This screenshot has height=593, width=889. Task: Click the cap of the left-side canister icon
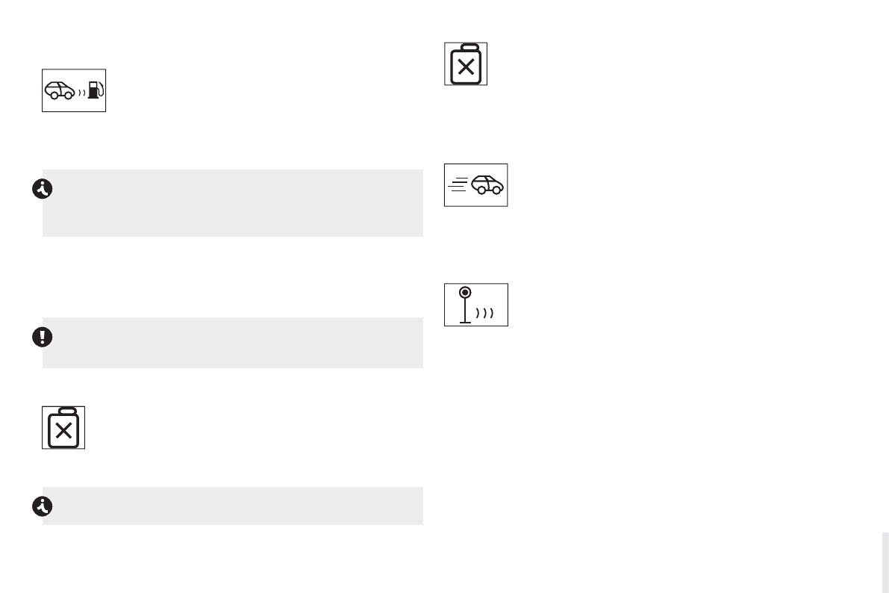pos(63,410)
